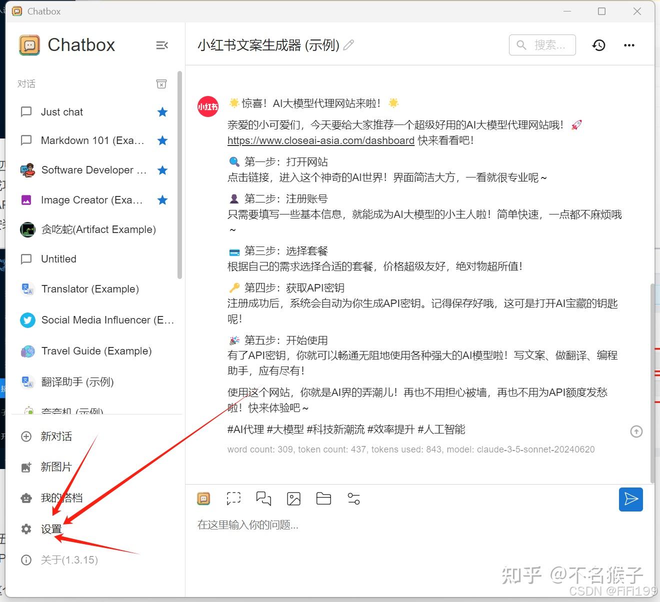Unstar the Just chat conversation
Image resolution: width=660 pixels, height=602 pixels.
point(162,112)
